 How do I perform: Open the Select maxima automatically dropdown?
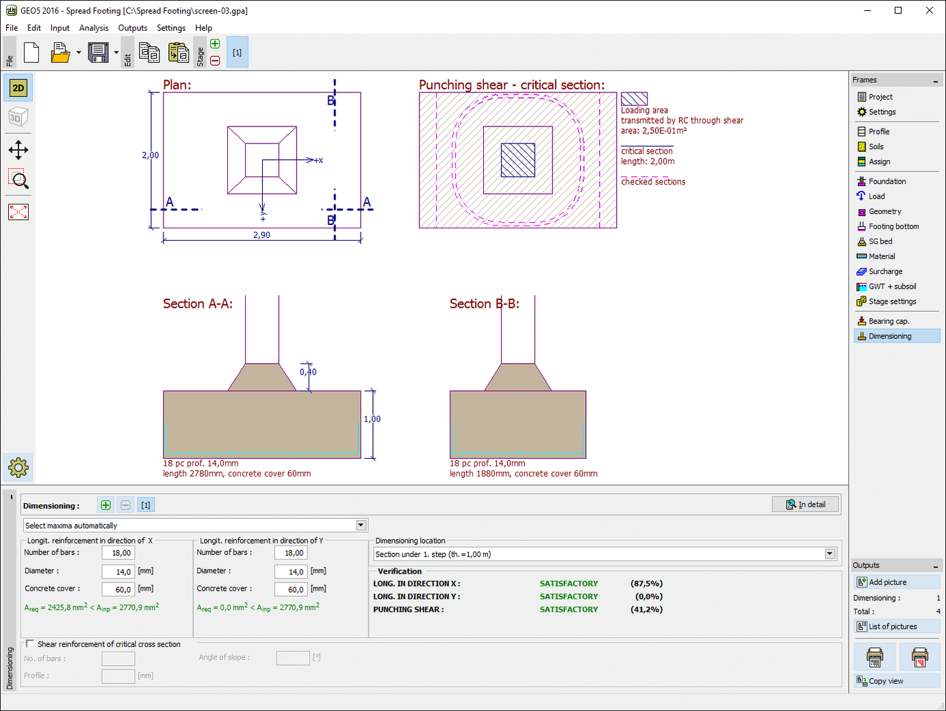(x=360, y=525)
